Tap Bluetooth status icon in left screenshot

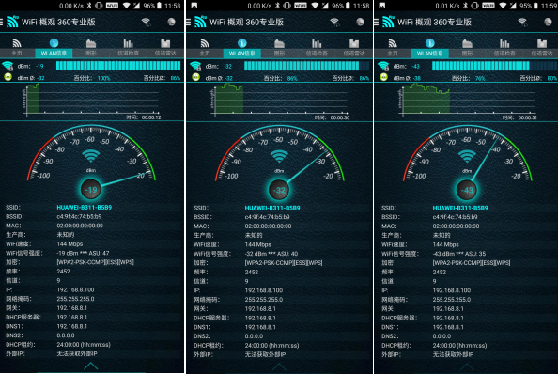tap(89, 6)
